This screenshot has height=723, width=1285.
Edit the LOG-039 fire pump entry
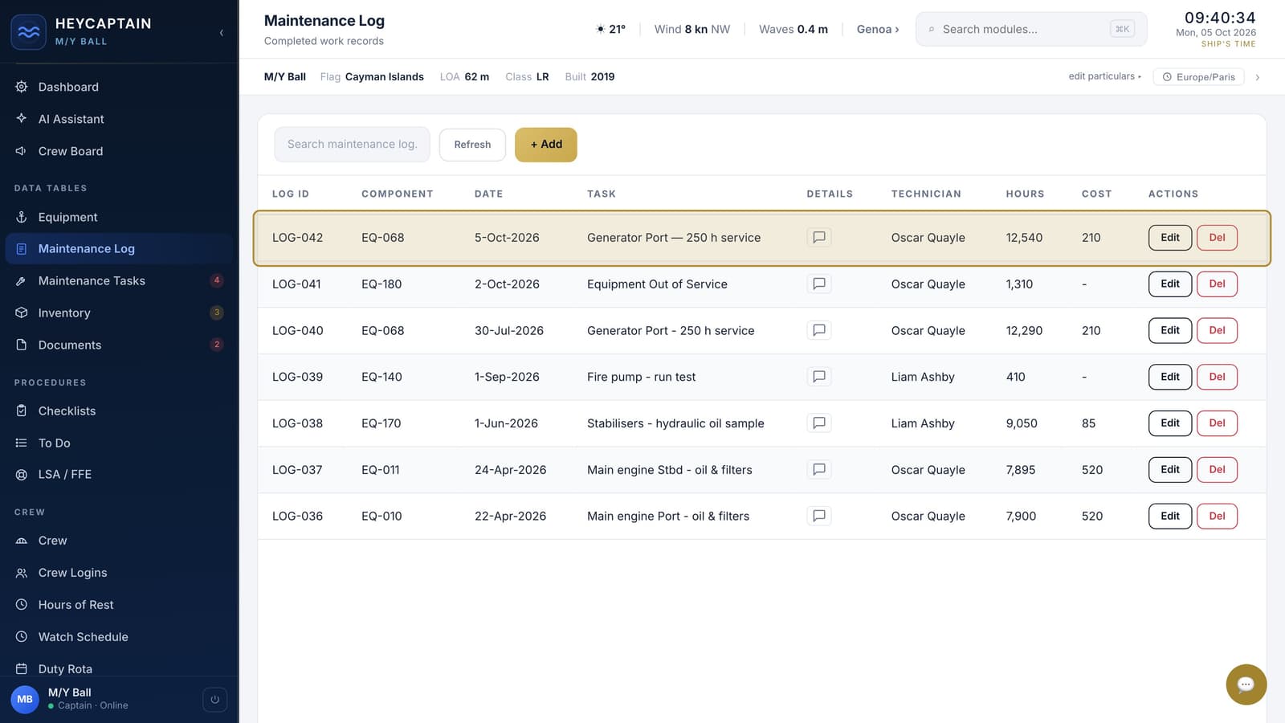point(1170,377)
